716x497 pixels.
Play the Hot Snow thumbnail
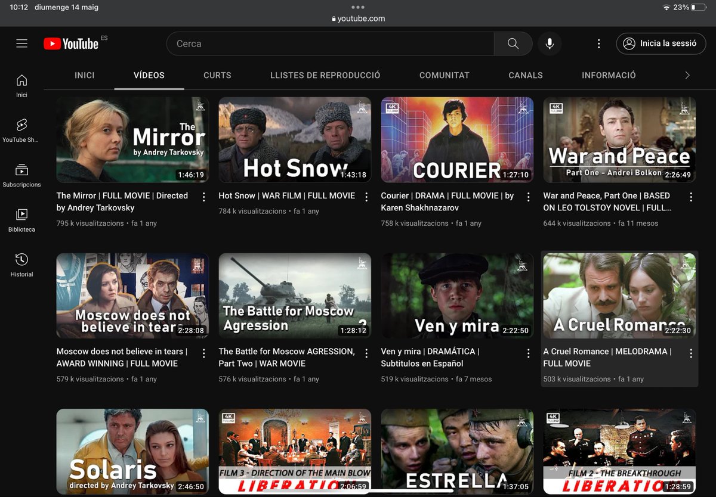point(295,139)
